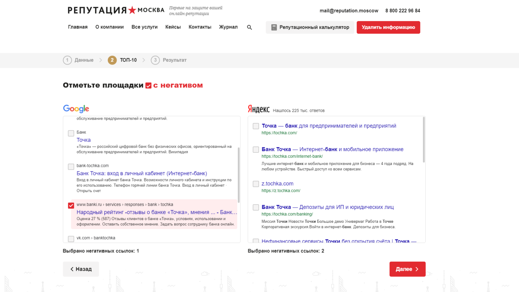Screen dimensions: 519x292
Task: Click the Яндекс logo
Action: 258,109
